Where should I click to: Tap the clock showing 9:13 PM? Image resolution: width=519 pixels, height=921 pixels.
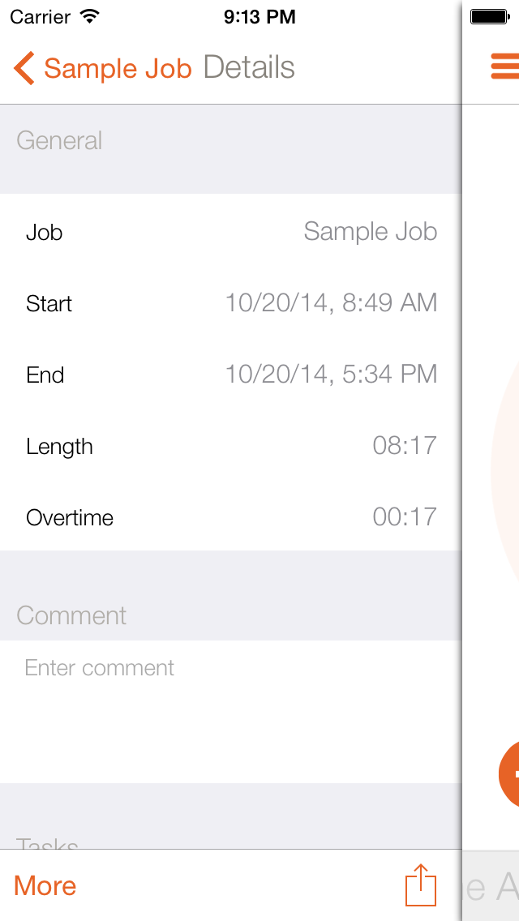(x=259, y=16)
